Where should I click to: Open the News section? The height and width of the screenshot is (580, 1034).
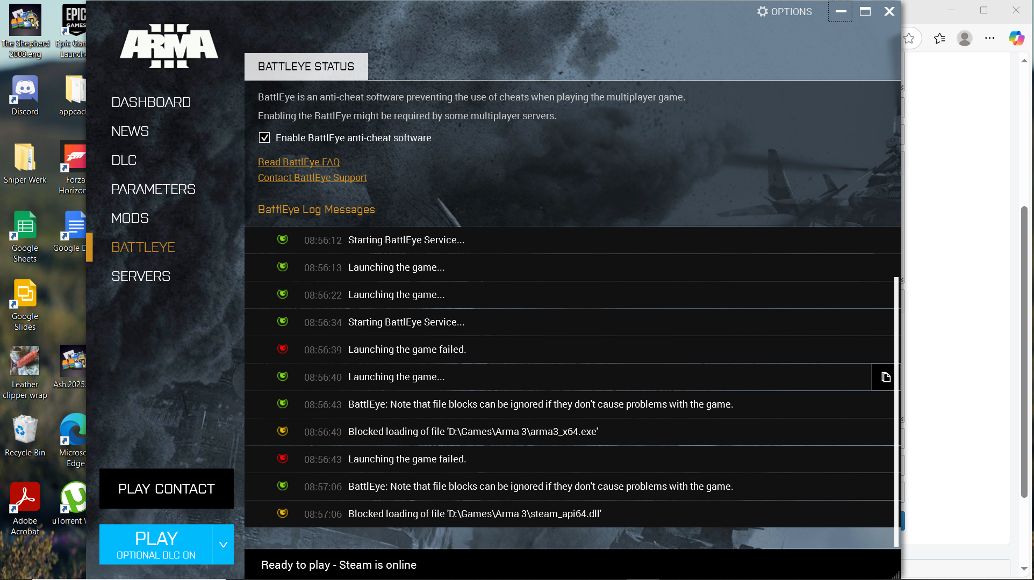[130, 131]
